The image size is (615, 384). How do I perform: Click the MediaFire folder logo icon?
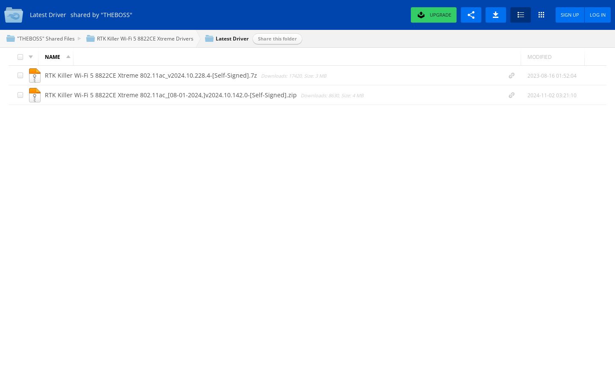14,15
